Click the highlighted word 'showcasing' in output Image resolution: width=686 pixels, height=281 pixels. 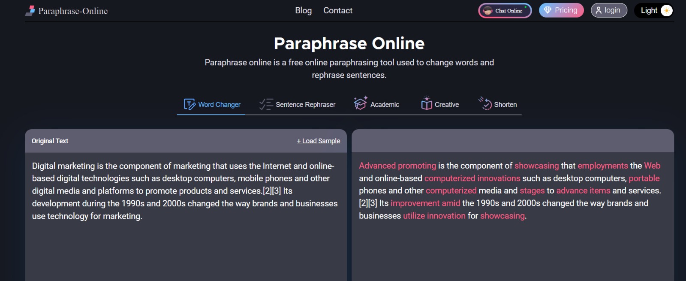pyautogui.click(x=536, y=166)
